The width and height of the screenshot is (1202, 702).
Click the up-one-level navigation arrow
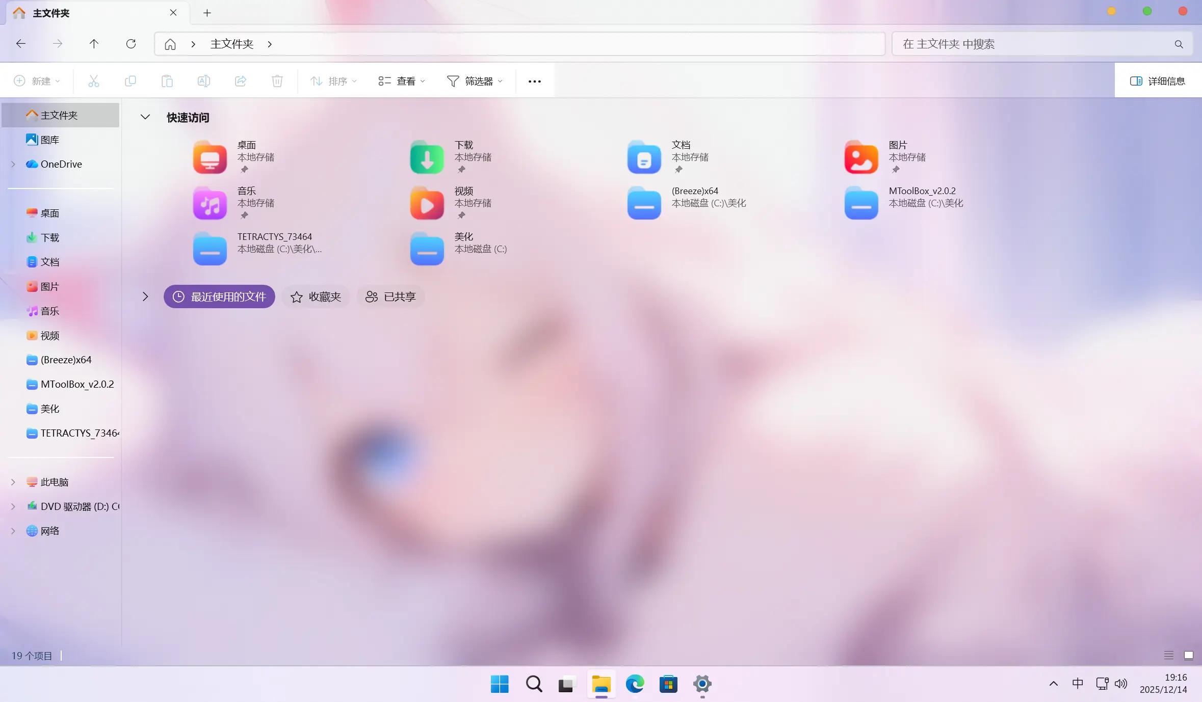pyautogui.click(x=94, y=44)
